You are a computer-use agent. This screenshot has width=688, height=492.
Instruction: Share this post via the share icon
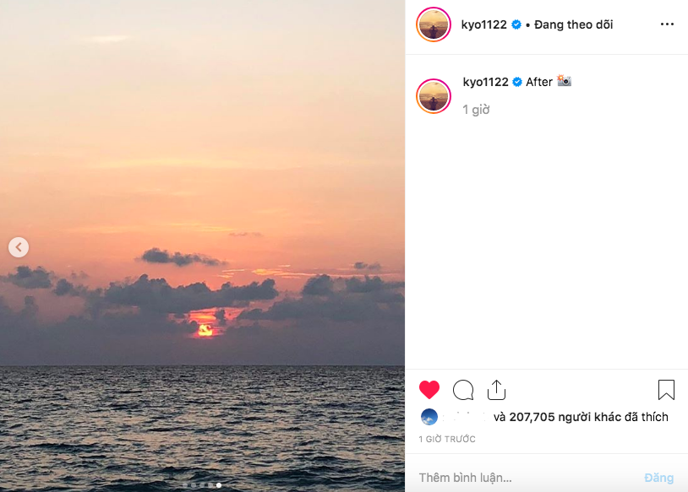[496, 390]
